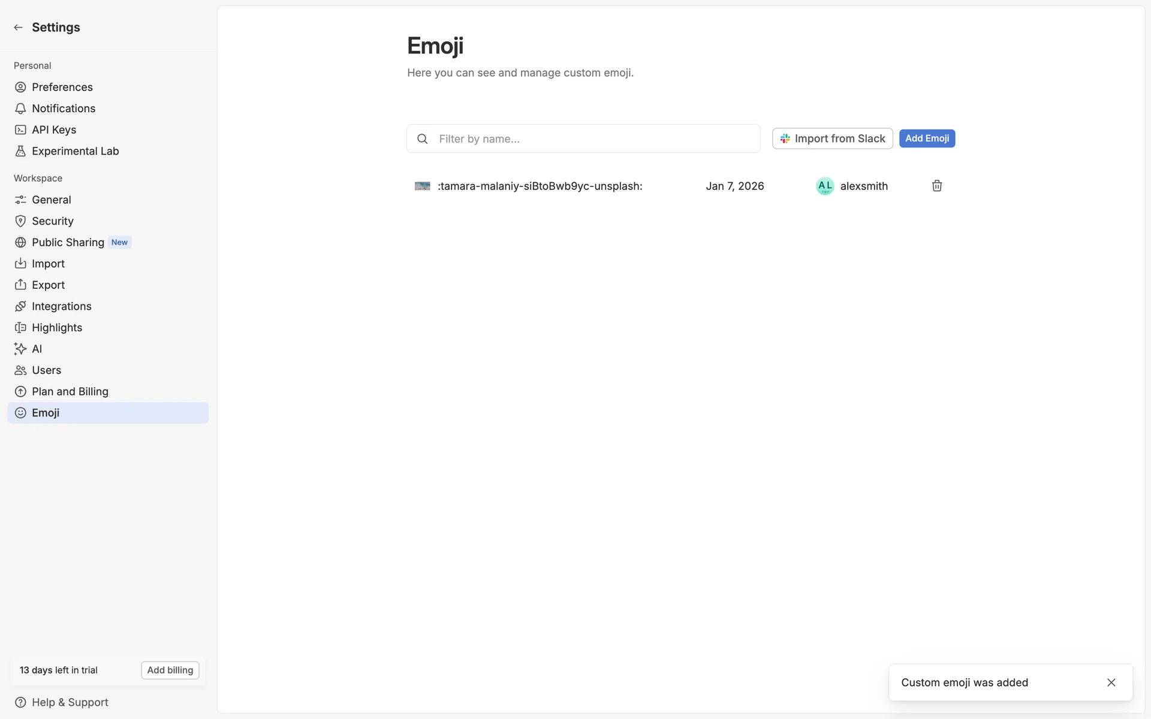Click the Slack logo on Import button
Screen dimensions: 1151x719
[x=785, y=138]
